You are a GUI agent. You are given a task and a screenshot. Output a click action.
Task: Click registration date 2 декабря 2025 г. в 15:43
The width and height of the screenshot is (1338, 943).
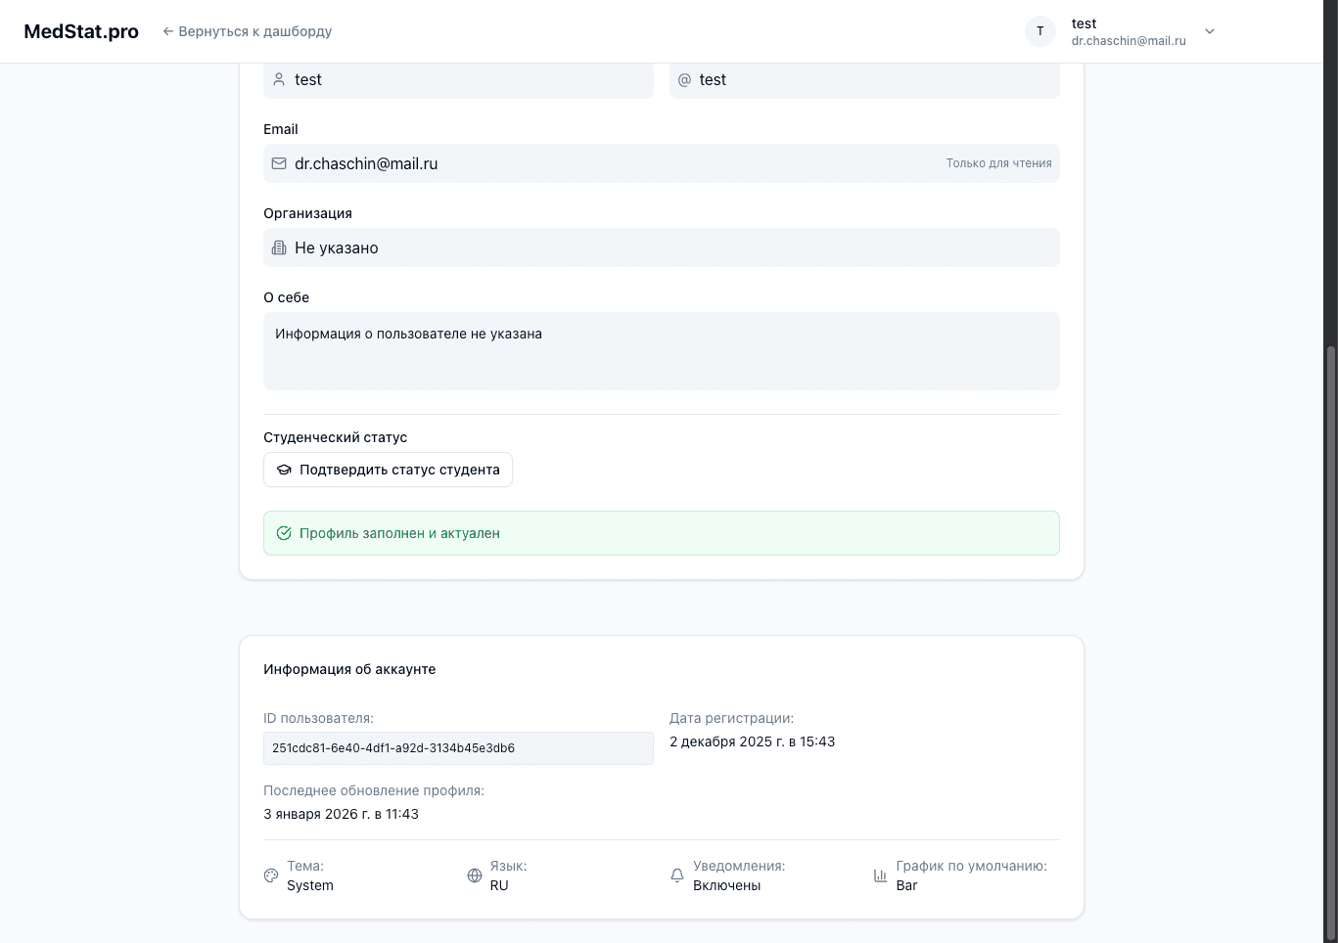tap(753, 741)
